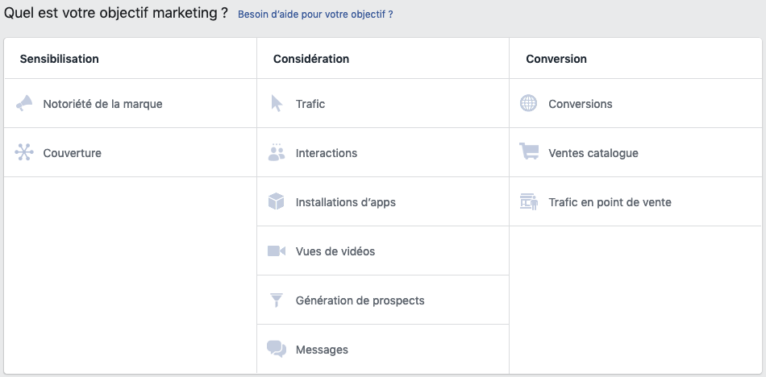The image size is (766, 377).
Task: Select the people icon for Interactions
Action: tap(277, 152)
